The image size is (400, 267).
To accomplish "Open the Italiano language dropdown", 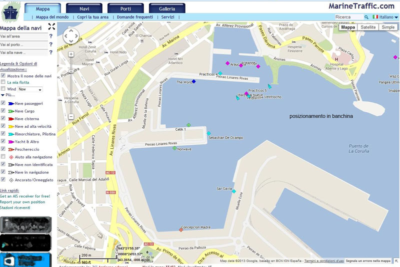I will pos(388,17).
